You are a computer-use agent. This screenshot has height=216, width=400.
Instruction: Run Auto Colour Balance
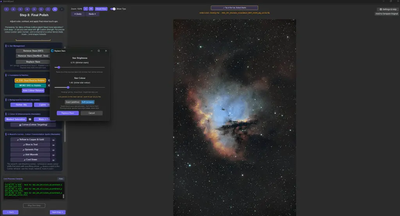pyautogui.click(x=33, y=90)
